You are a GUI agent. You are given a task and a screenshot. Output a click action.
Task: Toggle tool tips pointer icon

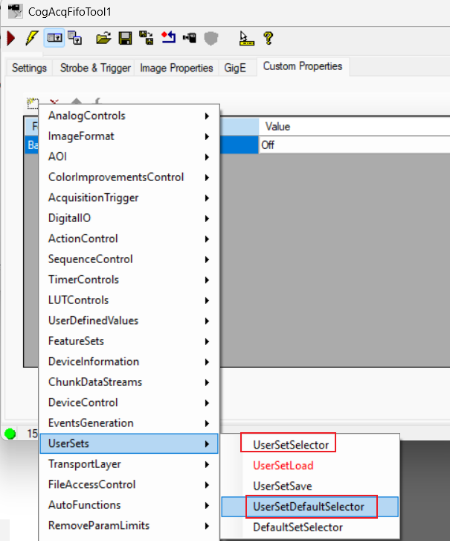pyautogui.click(x=246, y=38)
